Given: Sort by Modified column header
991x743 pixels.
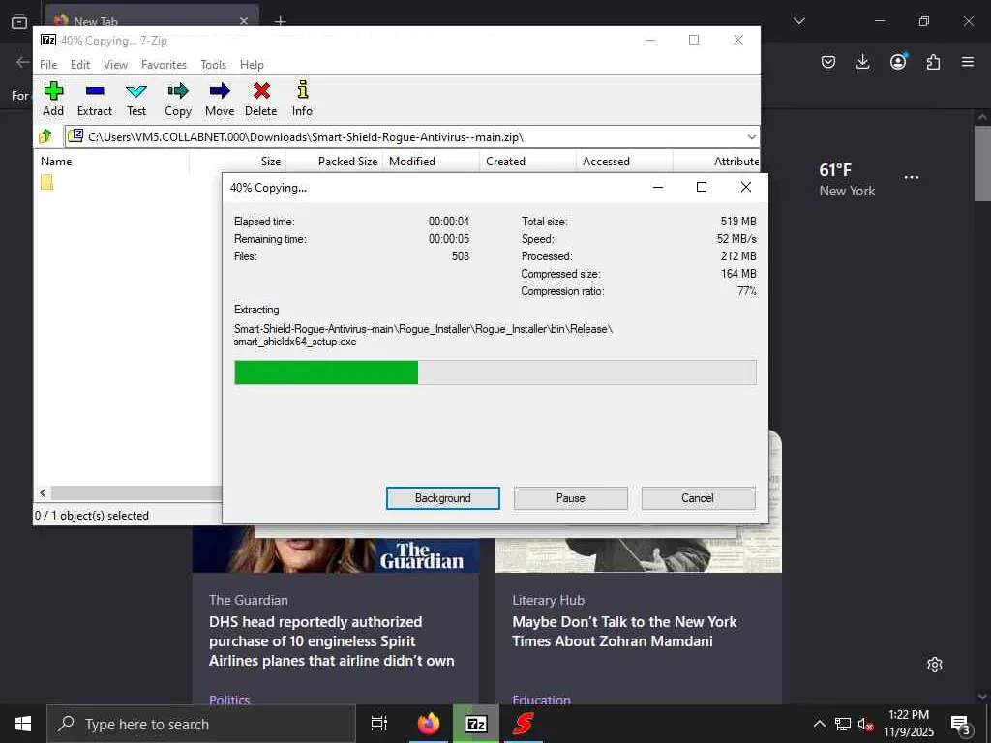Looking at the screenshot, I should coord(431,162).
